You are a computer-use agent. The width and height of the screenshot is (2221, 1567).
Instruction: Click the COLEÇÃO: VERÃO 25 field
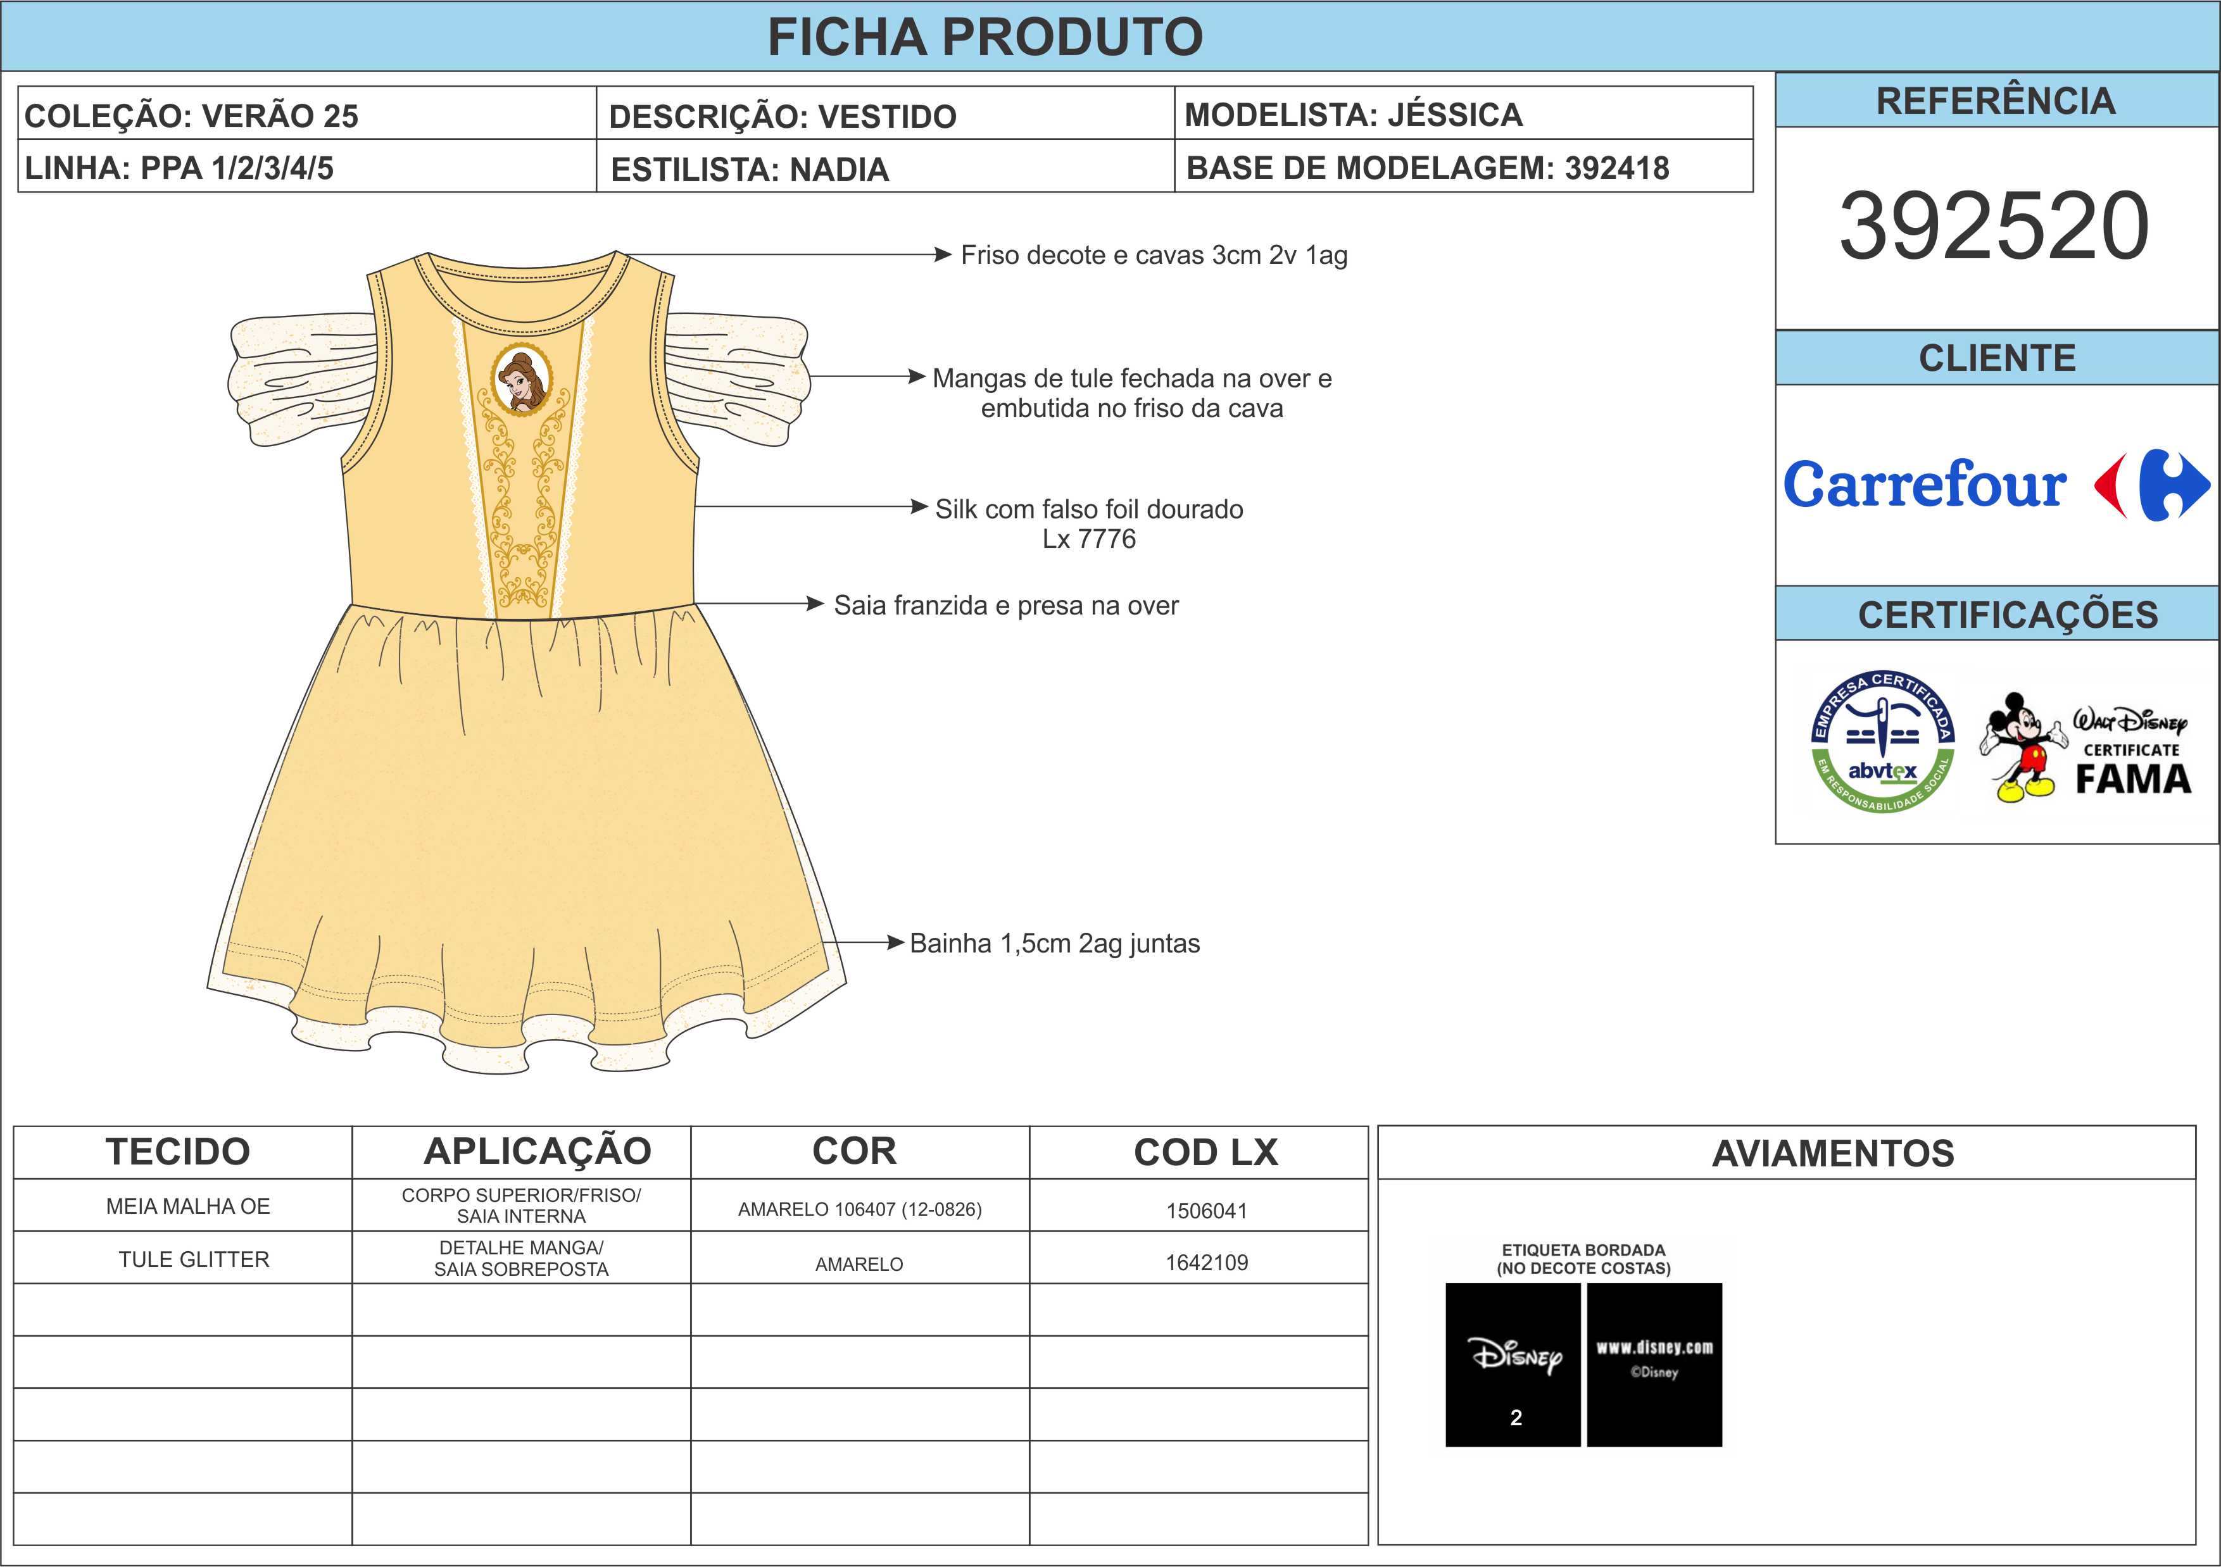click(x=192, y=115)
